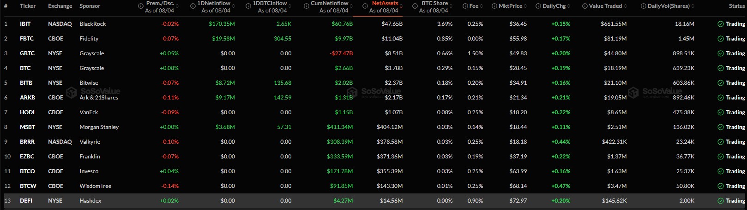Open the FBTC ticker row
The image size is (747, 210).
pyautogui.click(x=27, y=39)
